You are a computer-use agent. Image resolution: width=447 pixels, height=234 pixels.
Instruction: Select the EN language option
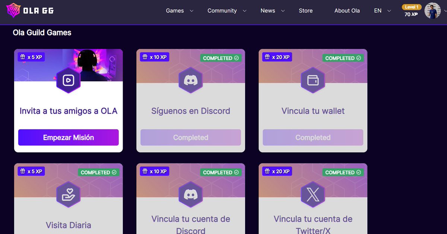click(378, 11)
